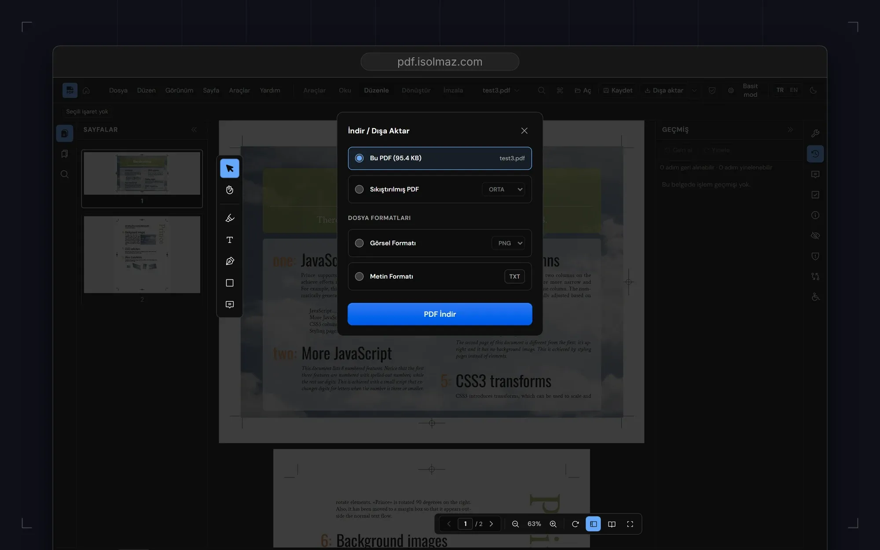Choose the rectangle shape tool
This screenshot has width=880, height=550.
[230, 283]
